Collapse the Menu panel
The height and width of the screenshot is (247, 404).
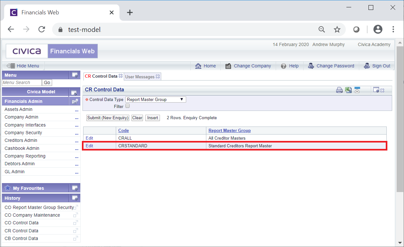tap(75, 75)
